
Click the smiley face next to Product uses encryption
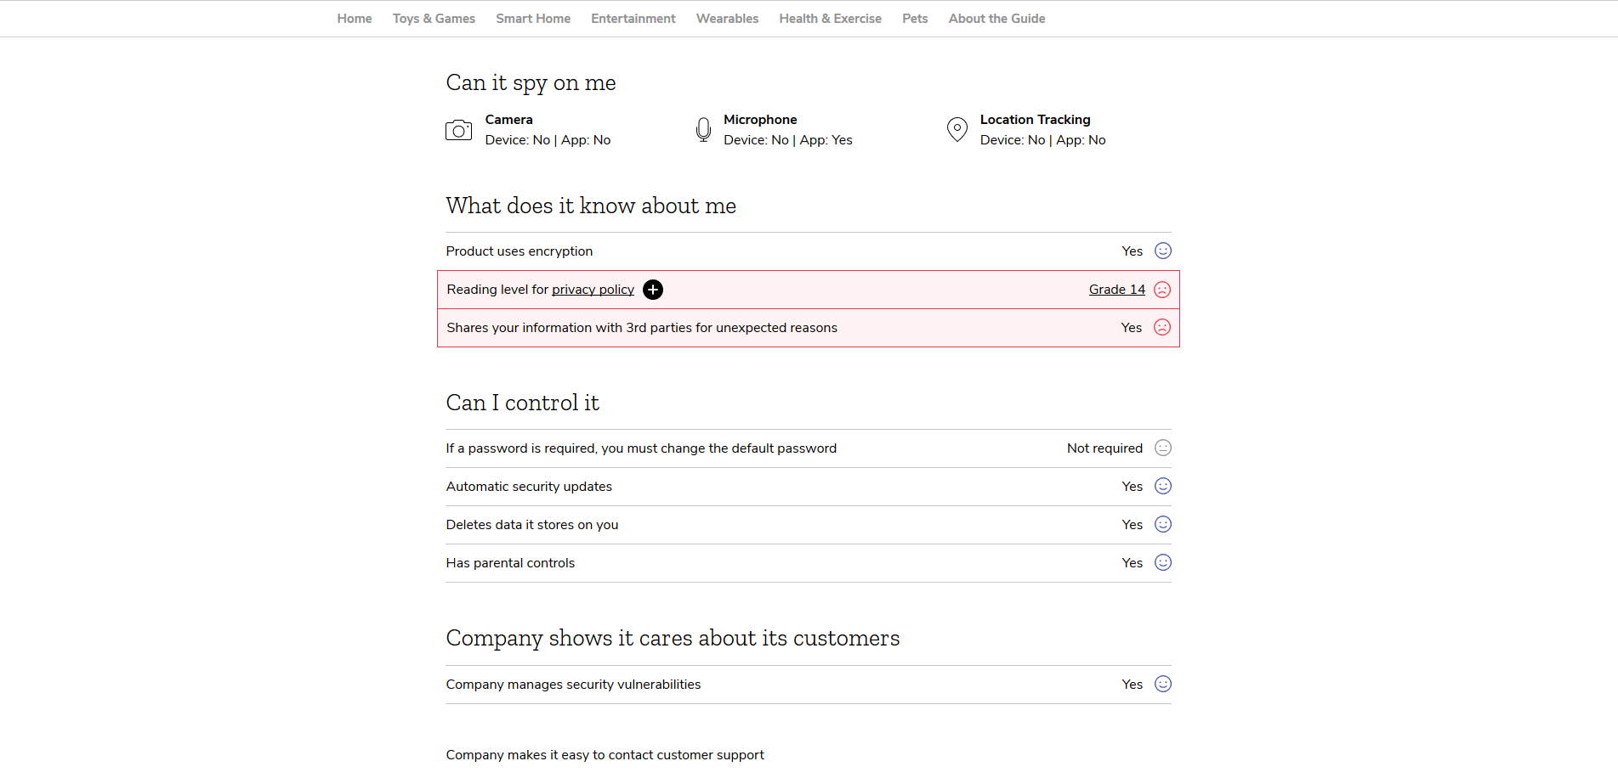1163,251
